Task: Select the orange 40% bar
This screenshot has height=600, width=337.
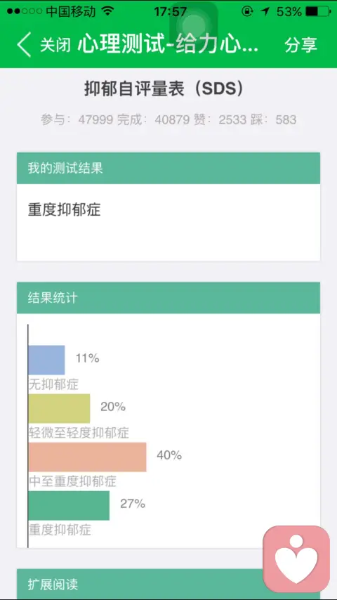Action: coord(87,457)
